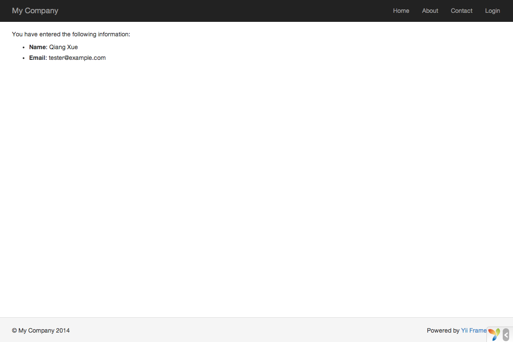Follow the Yii Framework footer link

(474, 330)
